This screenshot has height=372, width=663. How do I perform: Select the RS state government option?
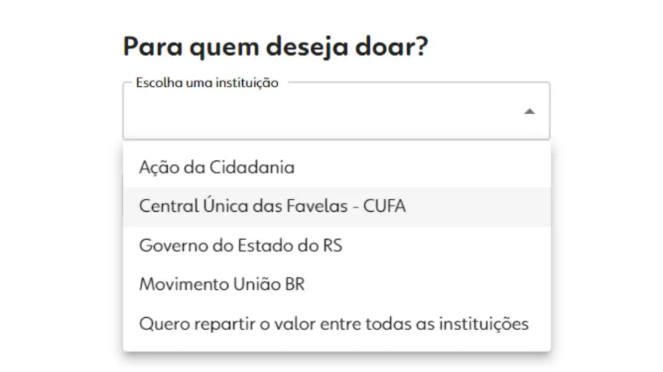(x=242, y=245)
